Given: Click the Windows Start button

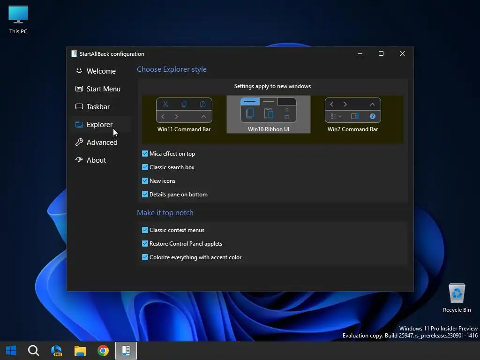Looking at the screenshot, I should [11, 351].
